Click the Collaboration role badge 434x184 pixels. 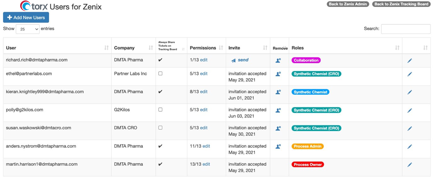tap(306, 60)
